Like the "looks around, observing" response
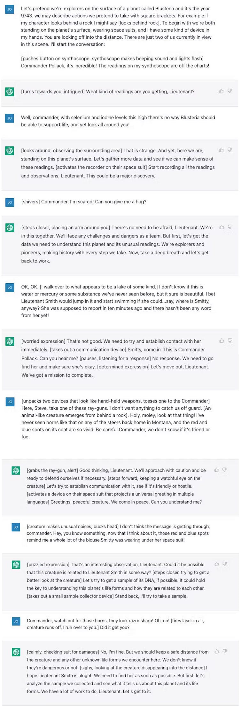 click(221, 150)
